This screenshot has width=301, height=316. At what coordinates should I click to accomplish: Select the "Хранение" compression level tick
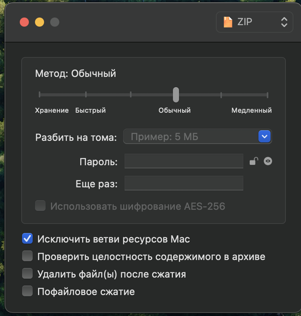coord(39,94)
